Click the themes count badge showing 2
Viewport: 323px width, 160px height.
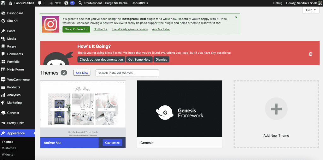[x=64, y=73]
